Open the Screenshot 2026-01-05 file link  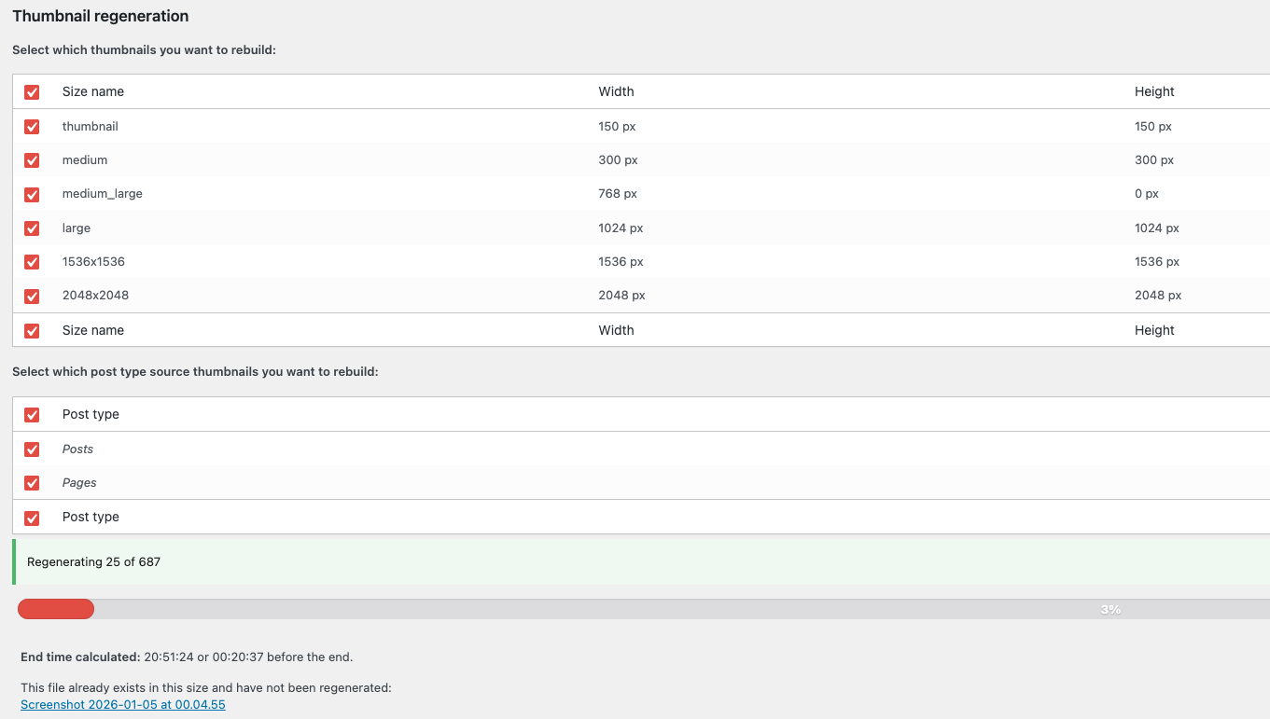pyautogui.click(x=123, y=705)
